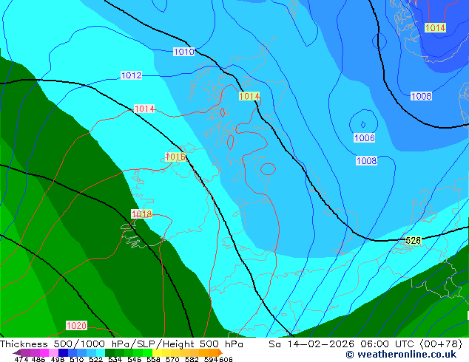Click the 1010 isobar label
The image size is (469, 362).
tap(184, 52)
